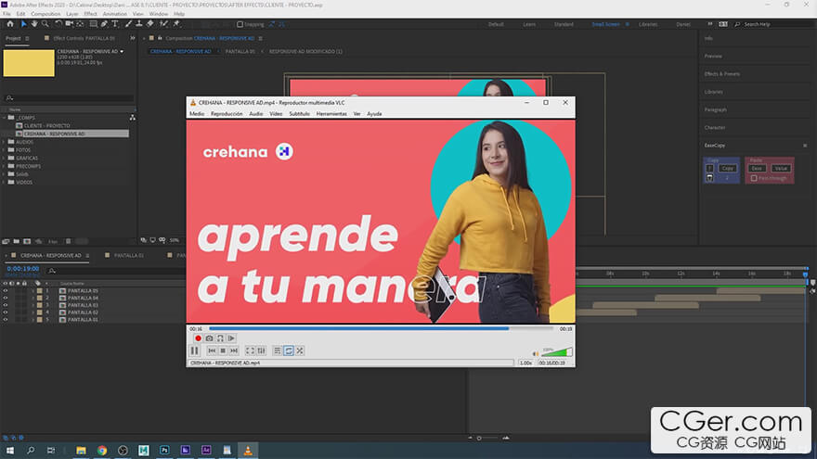817x459 pixels.
Task: Hide layer PANTALLA 01 with eye toggle
Action: tap(6, 320)
